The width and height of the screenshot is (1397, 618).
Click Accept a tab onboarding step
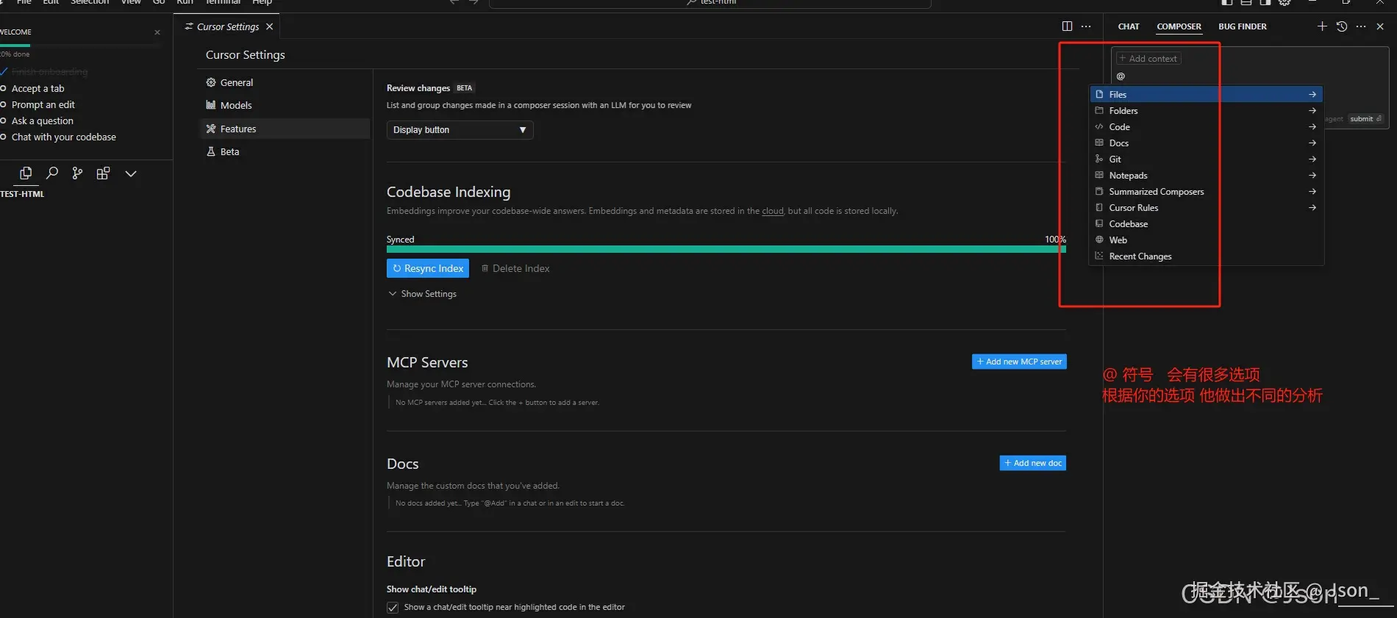pos(37,88)
